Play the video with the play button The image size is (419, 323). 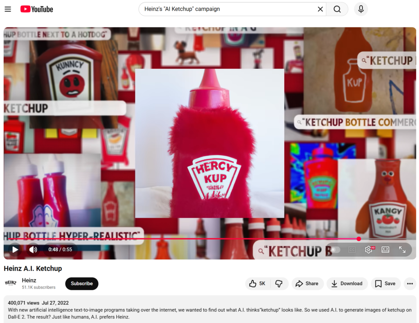coord(15,249)
